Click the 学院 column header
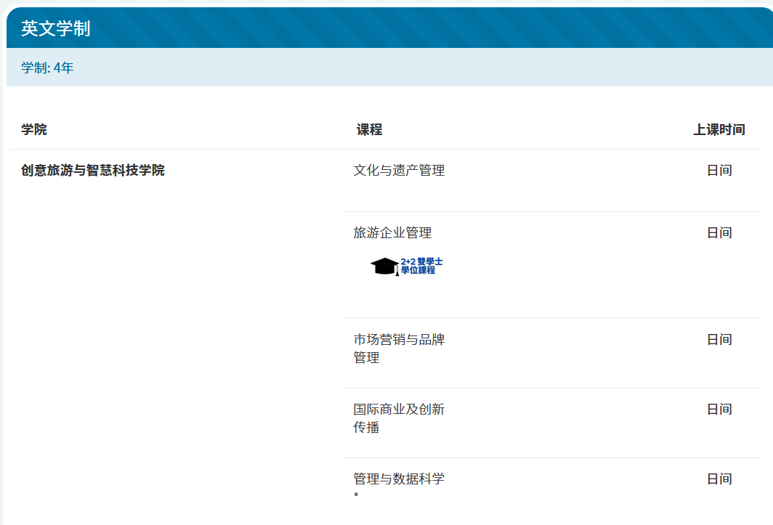The height and width of the screenshot is (525, 773). 34,130
